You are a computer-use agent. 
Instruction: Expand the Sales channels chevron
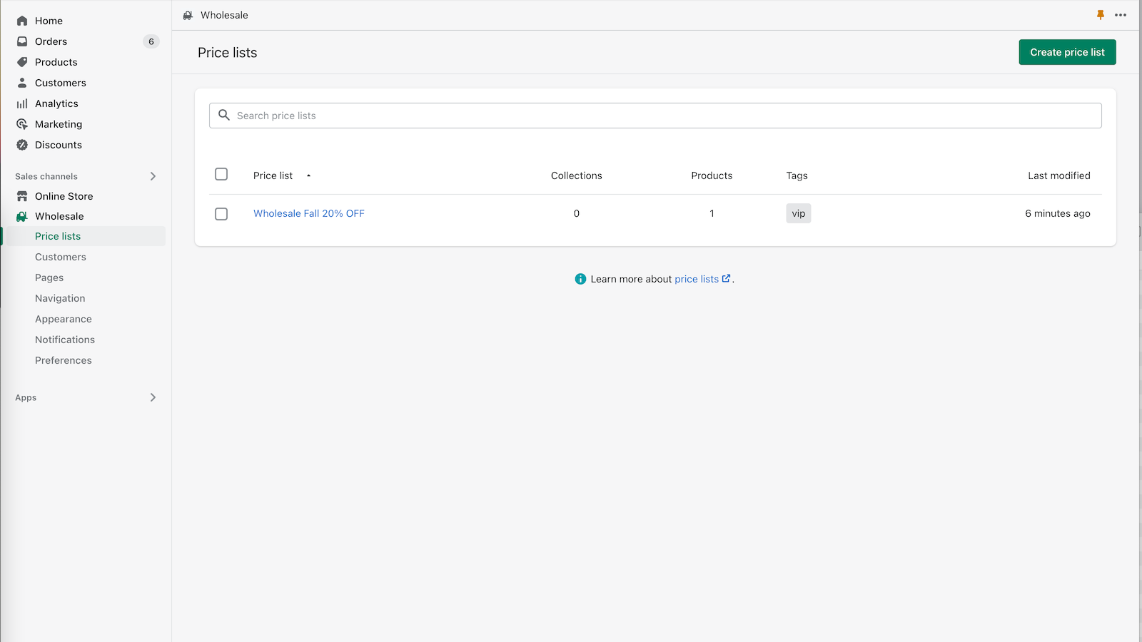(x=153, y=176)
